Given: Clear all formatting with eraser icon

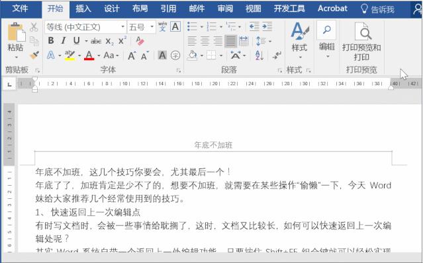Looking at the screenshot, I should pyautogui.click(x=140, y=41).
